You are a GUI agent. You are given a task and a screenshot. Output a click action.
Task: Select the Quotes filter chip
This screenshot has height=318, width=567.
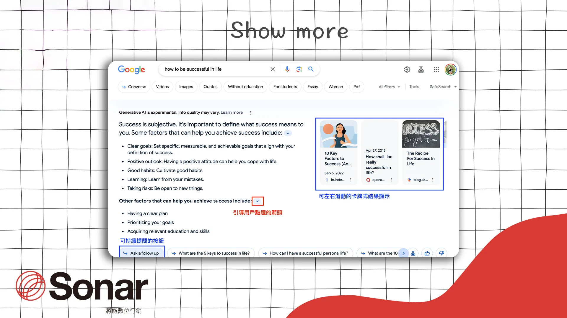210,87
